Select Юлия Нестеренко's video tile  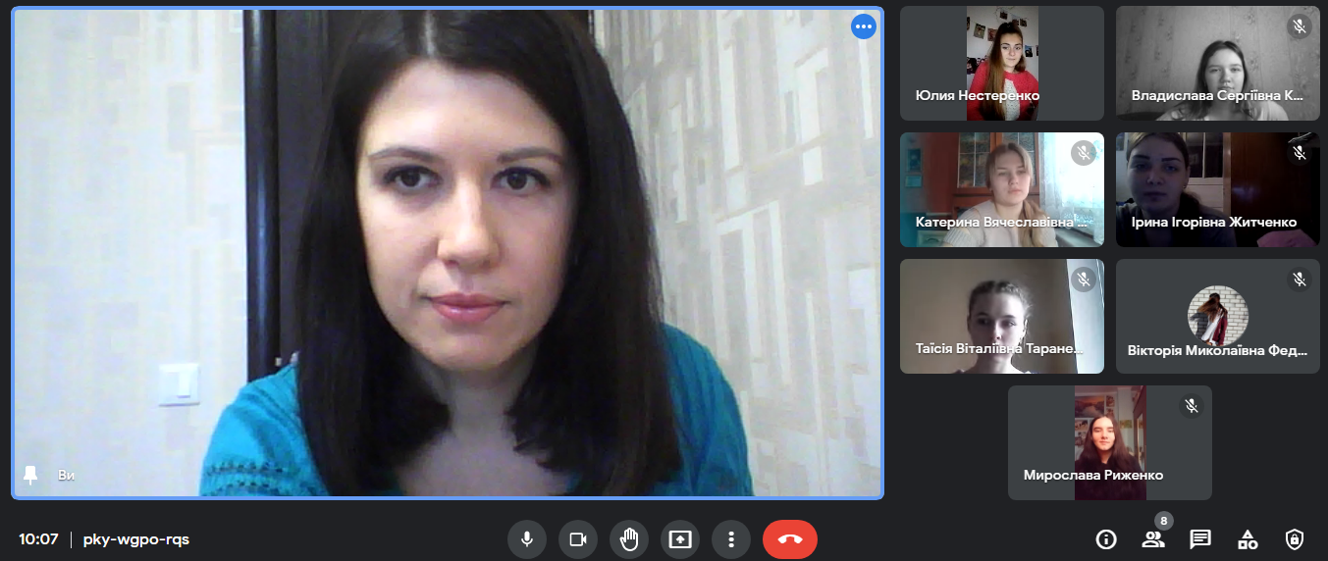coord(1002,63)
